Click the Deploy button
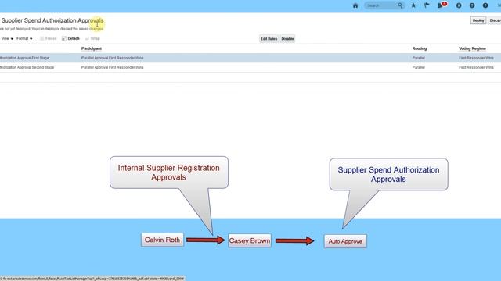The image size is (501, 281). click(x=478, y=20)
